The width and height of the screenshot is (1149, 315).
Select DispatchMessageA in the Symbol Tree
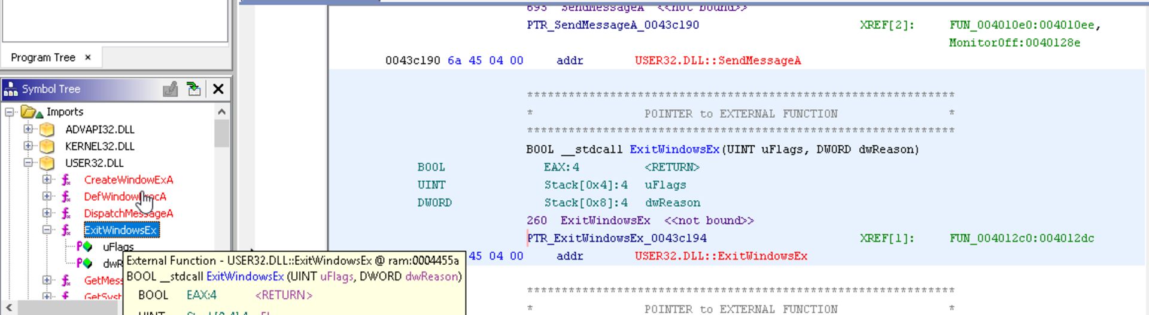click(x=129, y=213)
